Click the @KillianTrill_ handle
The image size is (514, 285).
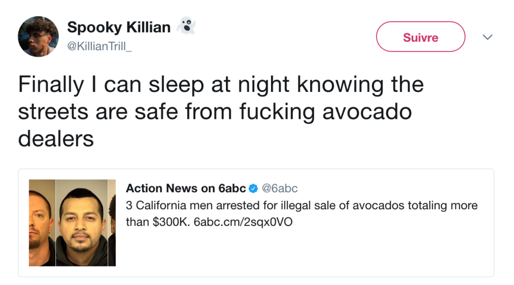99,45
